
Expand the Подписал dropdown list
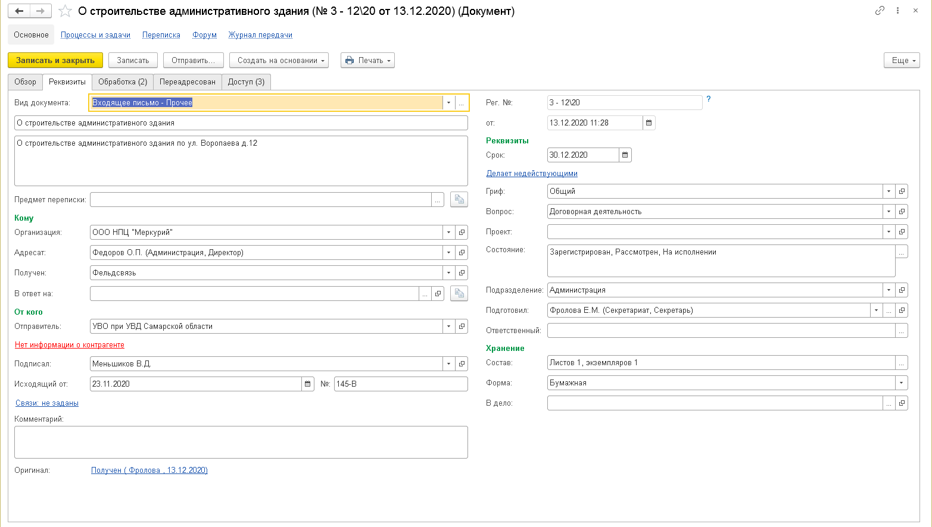(449, 364)
